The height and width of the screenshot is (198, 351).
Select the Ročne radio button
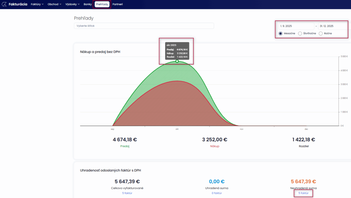[321, 34]
